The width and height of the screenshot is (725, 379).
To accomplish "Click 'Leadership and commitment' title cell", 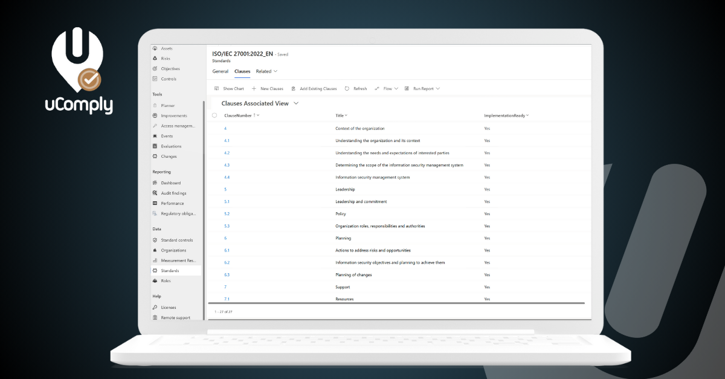I will (361, 202).
